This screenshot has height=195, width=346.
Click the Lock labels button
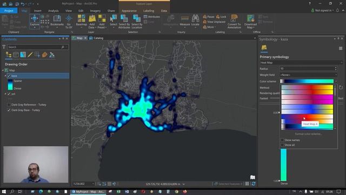coord(221,17)
